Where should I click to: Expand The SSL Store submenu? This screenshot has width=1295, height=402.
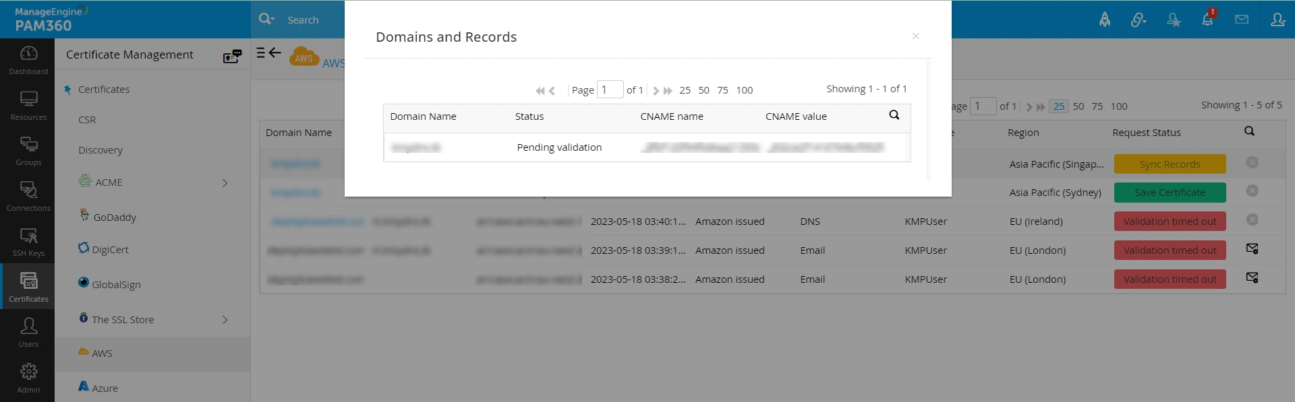tap(225, 320)
